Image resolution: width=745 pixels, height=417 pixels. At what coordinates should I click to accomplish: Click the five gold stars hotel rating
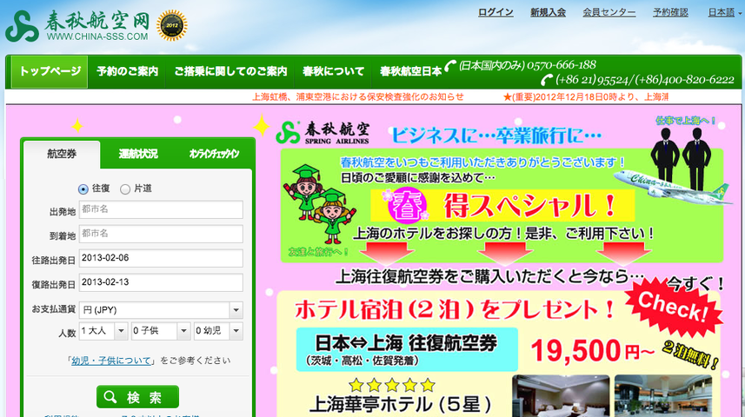coord(392,385)
